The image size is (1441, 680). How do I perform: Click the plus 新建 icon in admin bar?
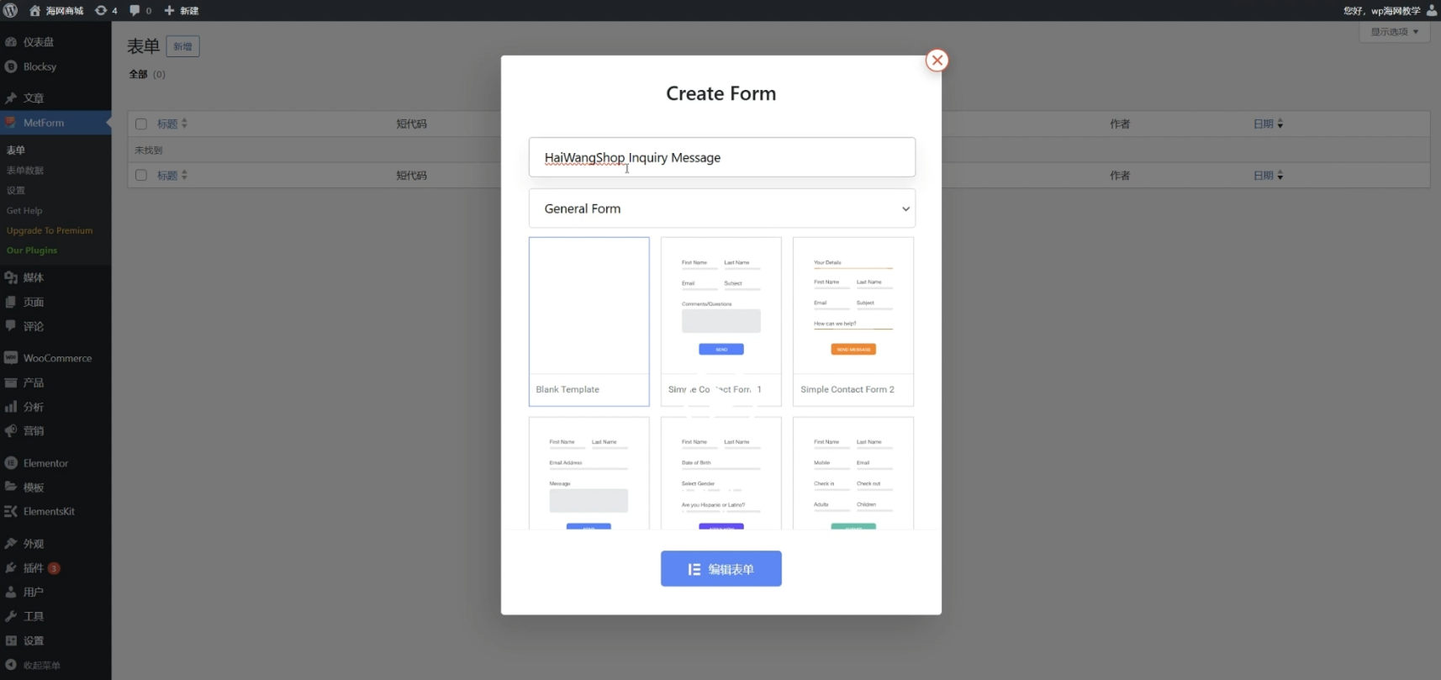tap(182, 11)
